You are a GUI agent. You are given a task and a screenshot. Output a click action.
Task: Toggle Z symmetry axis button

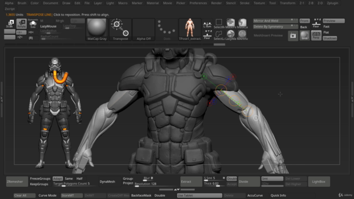(x=20, y=37)
